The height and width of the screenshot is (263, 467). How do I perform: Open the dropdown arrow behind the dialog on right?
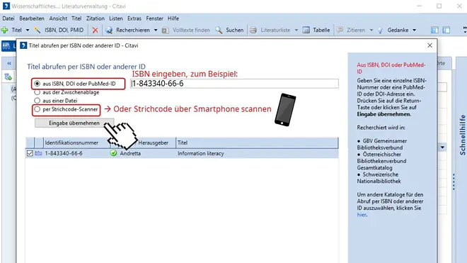(x=442, y=147)
